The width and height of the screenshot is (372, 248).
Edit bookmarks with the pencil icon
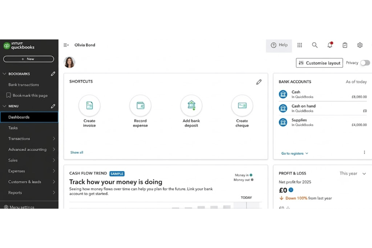[53, 74]
